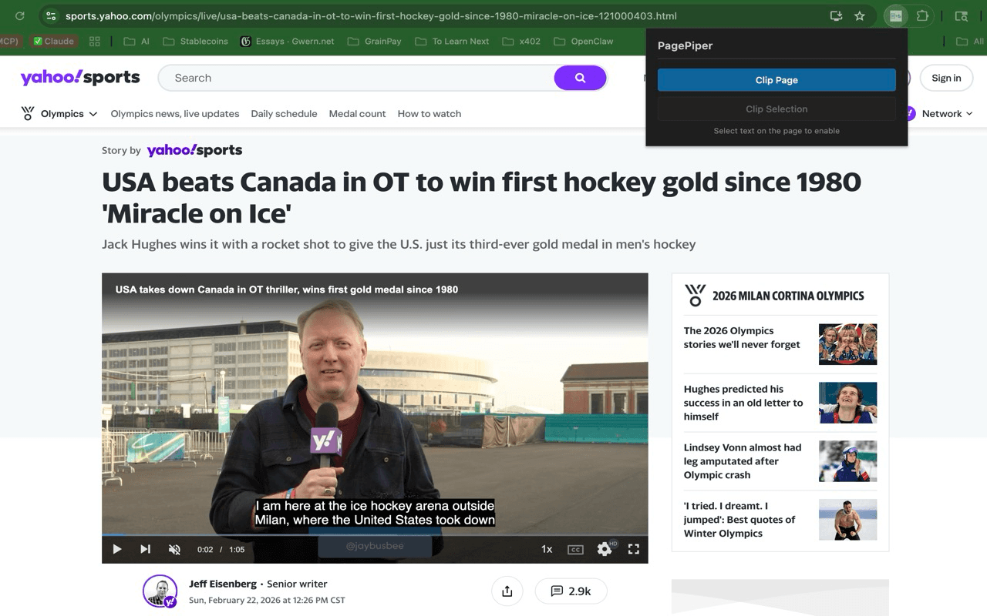The width and height of the screenshot is (987, 616).
Task: Unmute the video player
Action: pyautogui.click(x=174, y=549)
